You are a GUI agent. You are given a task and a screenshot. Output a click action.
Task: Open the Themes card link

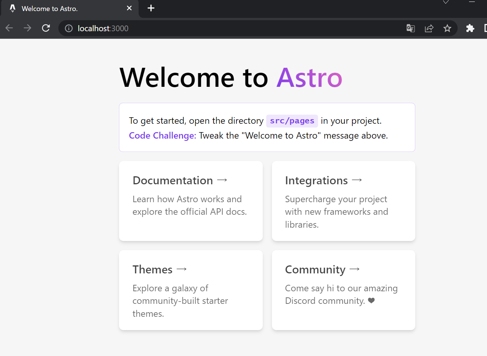191,290
